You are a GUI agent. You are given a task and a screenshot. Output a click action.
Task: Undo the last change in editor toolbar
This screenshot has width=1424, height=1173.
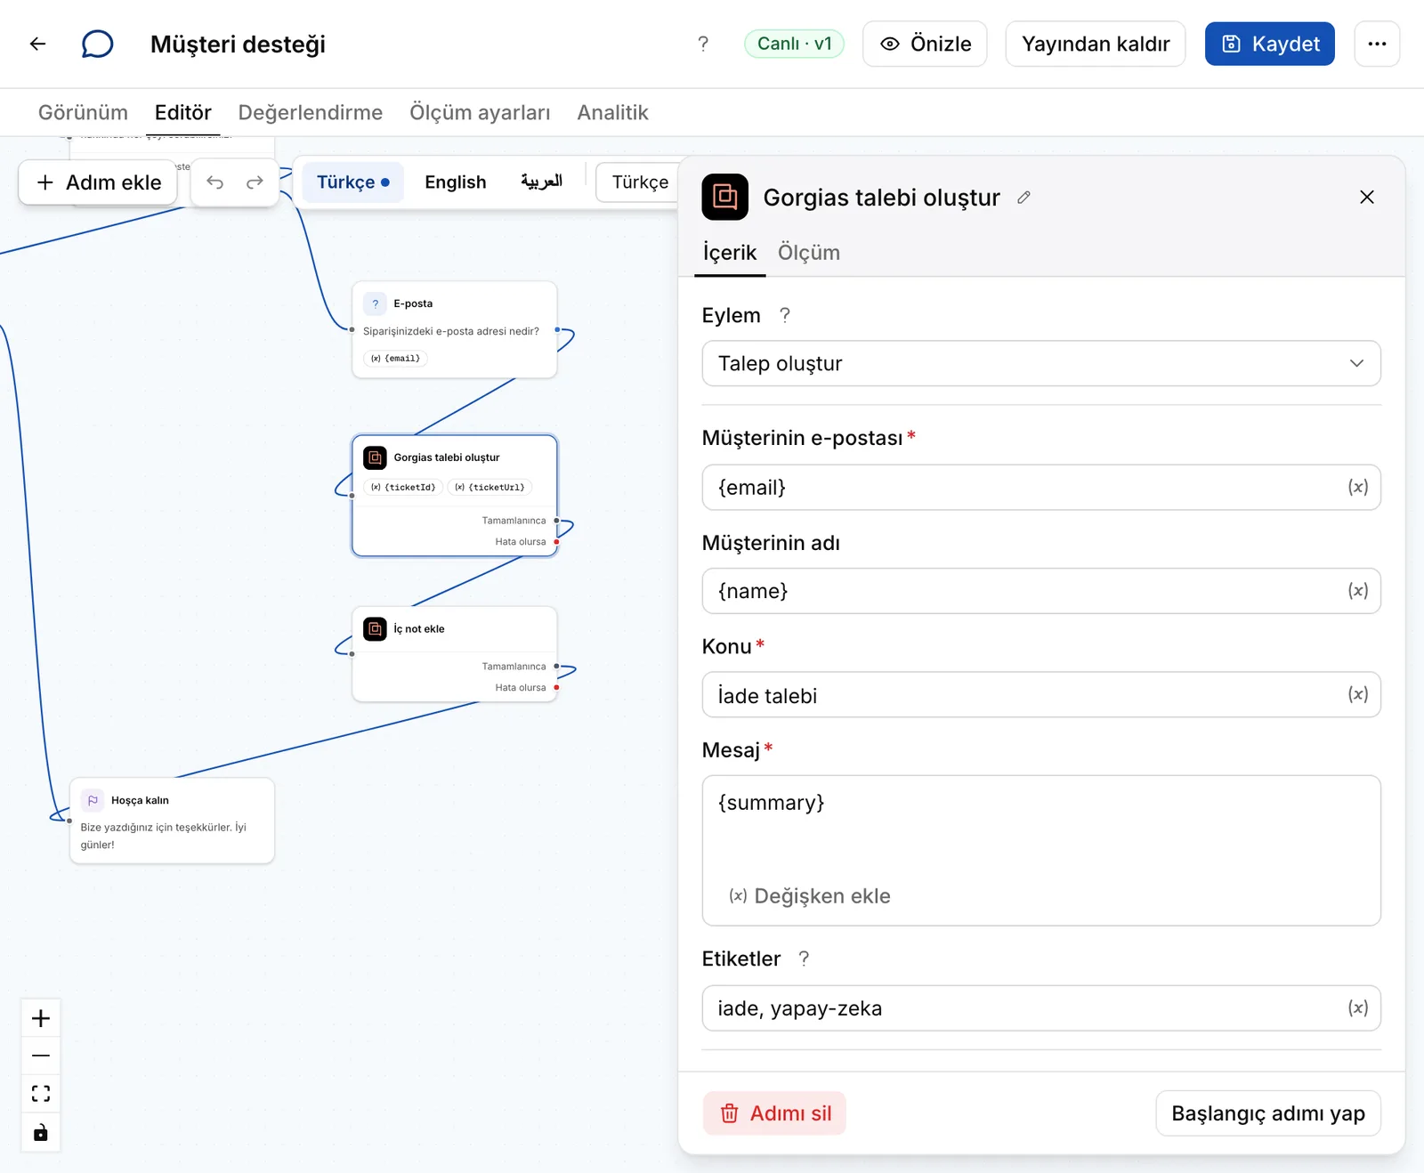pos(214,182)
